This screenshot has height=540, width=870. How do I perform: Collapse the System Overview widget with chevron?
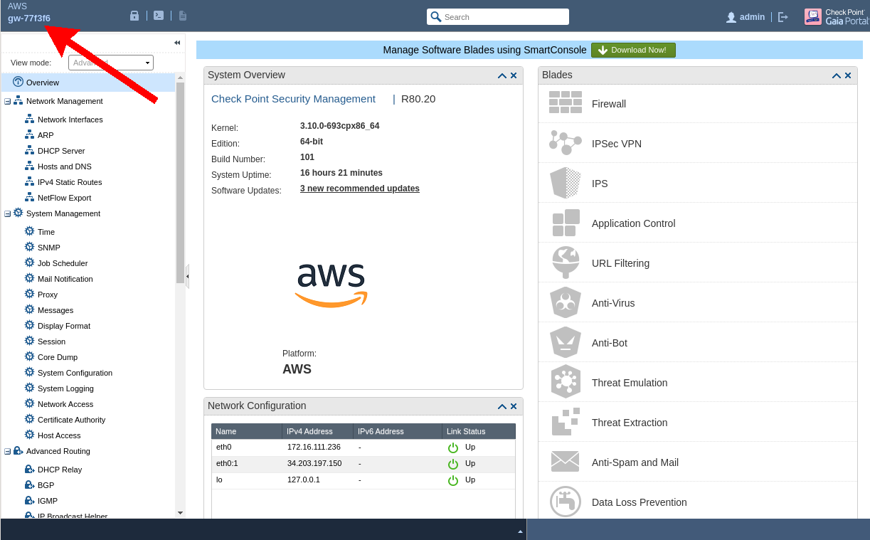502,75
